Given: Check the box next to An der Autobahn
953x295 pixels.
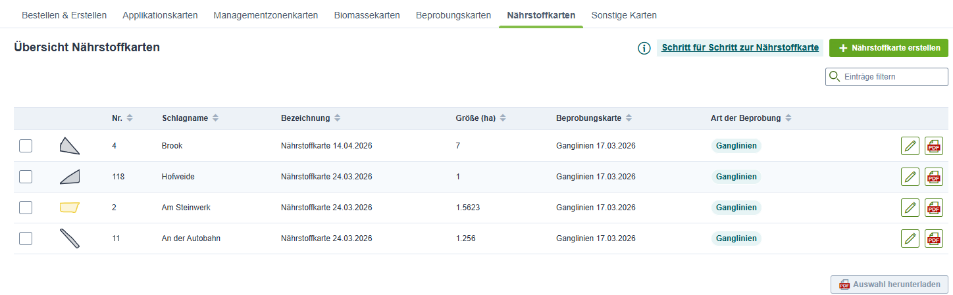Looking at the screenshot, I should point(26,238).
